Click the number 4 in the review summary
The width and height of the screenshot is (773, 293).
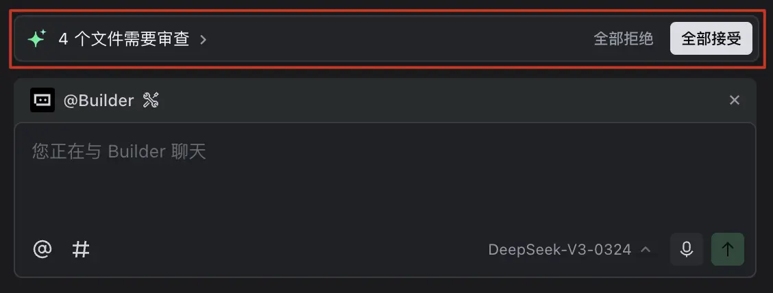[63, 39]
